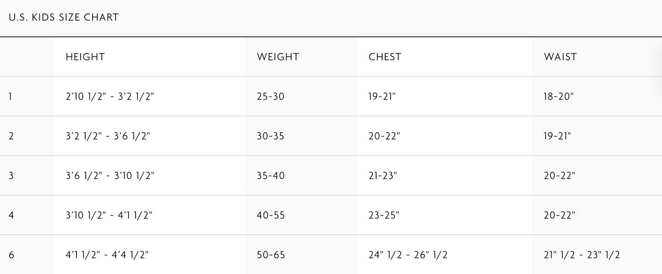Image resolution: width=662 pixels, height=274 pixels.
Task: Select the size 2 row label
Action: pyautogui.click(x=11, y=136)
